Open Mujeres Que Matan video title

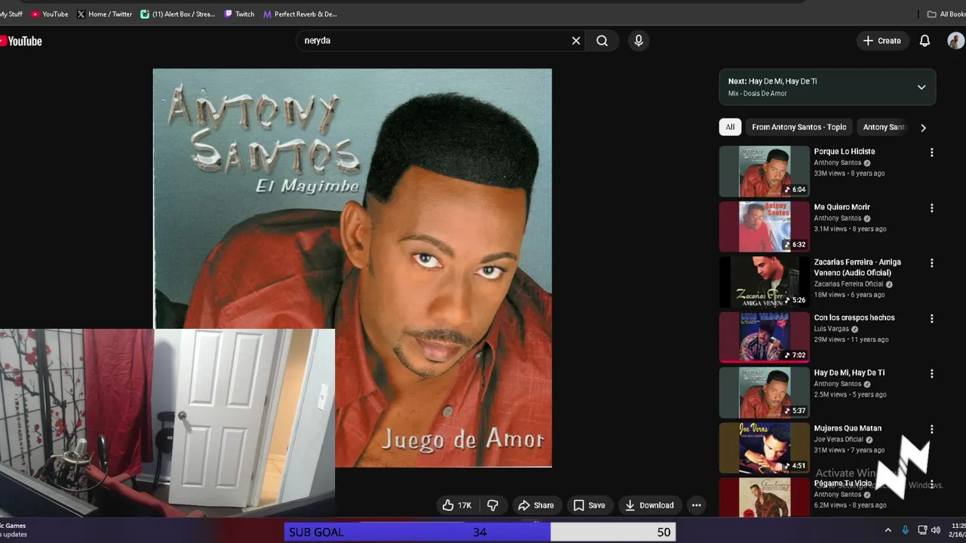coord(848,428)
